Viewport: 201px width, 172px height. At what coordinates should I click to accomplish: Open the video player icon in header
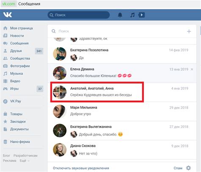(x=142, y=15)
